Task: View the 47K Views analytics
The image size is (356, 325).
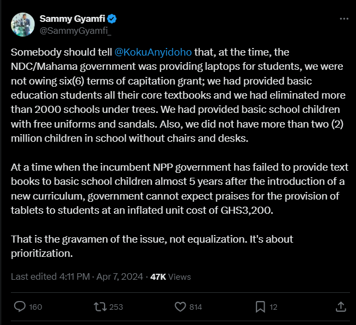Action: click(x=170, y=276)
